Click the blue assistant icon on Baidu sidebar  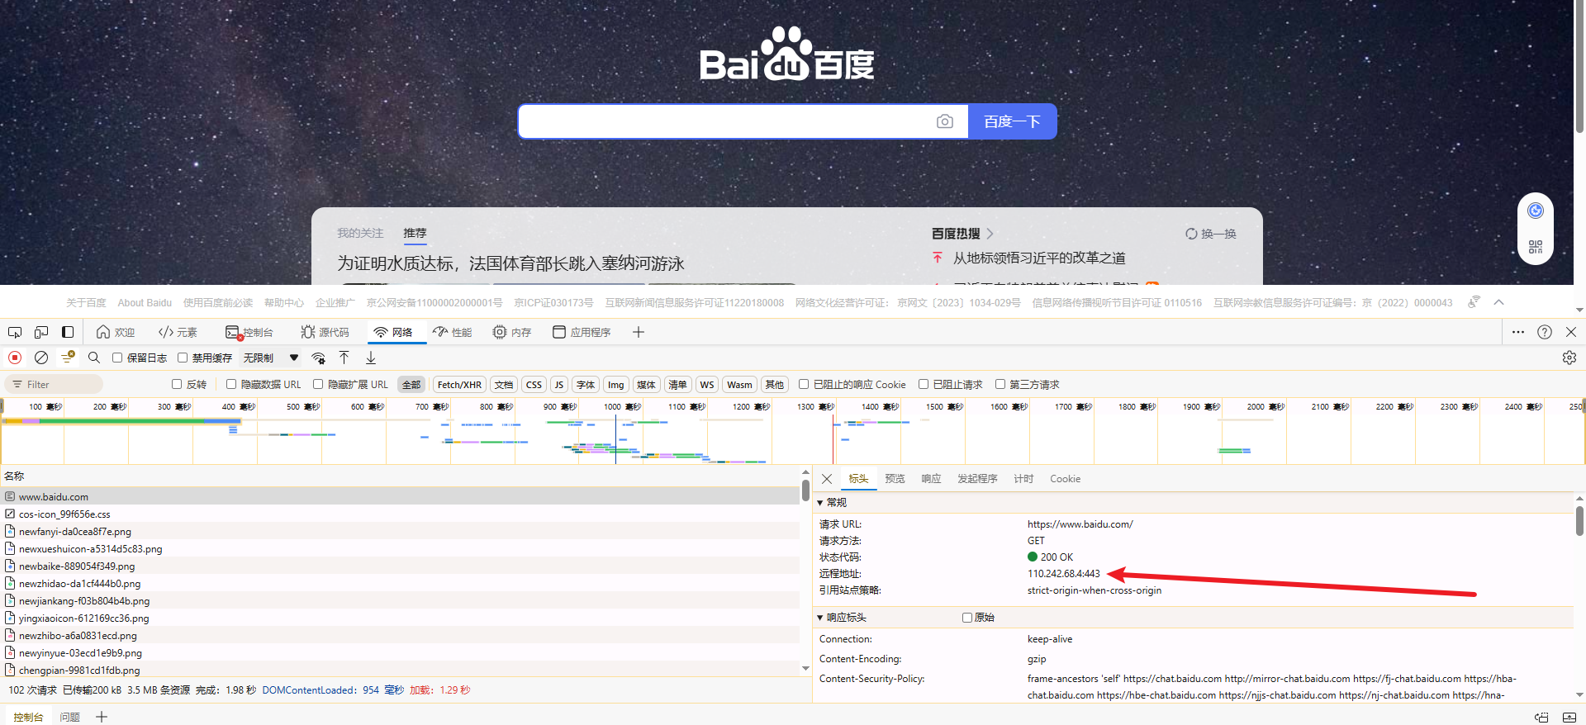(x=1536, y=211)
